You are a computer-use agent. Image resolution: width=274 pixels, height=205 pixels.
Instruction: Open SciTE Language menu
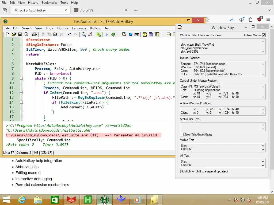click(79, 28)
